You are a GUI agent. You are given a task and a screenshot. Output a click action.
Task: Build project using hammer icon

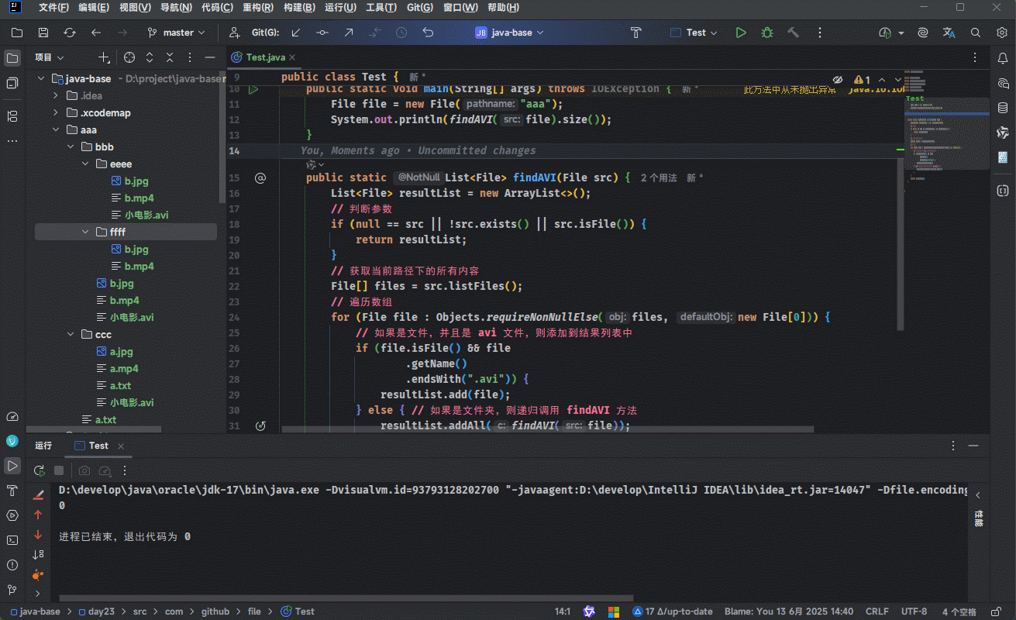tap(793, 33)
